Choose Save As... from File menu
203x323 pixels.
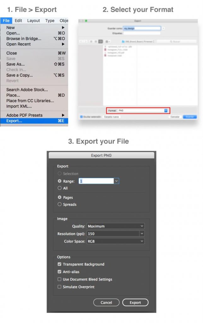click(34, 64)
